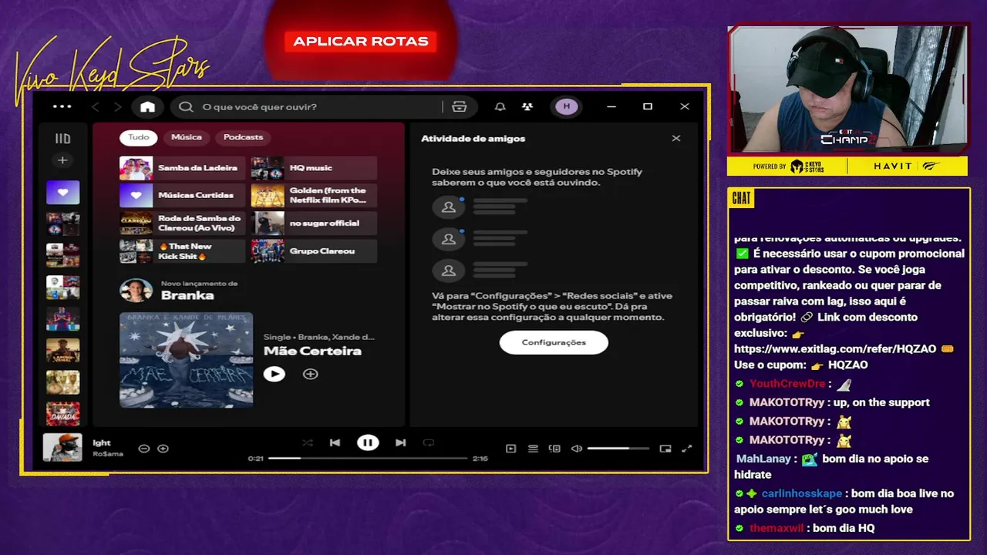Collapse Your Library sidebar icon
Screen dimensions: 987x555
(x=62, y=139)
